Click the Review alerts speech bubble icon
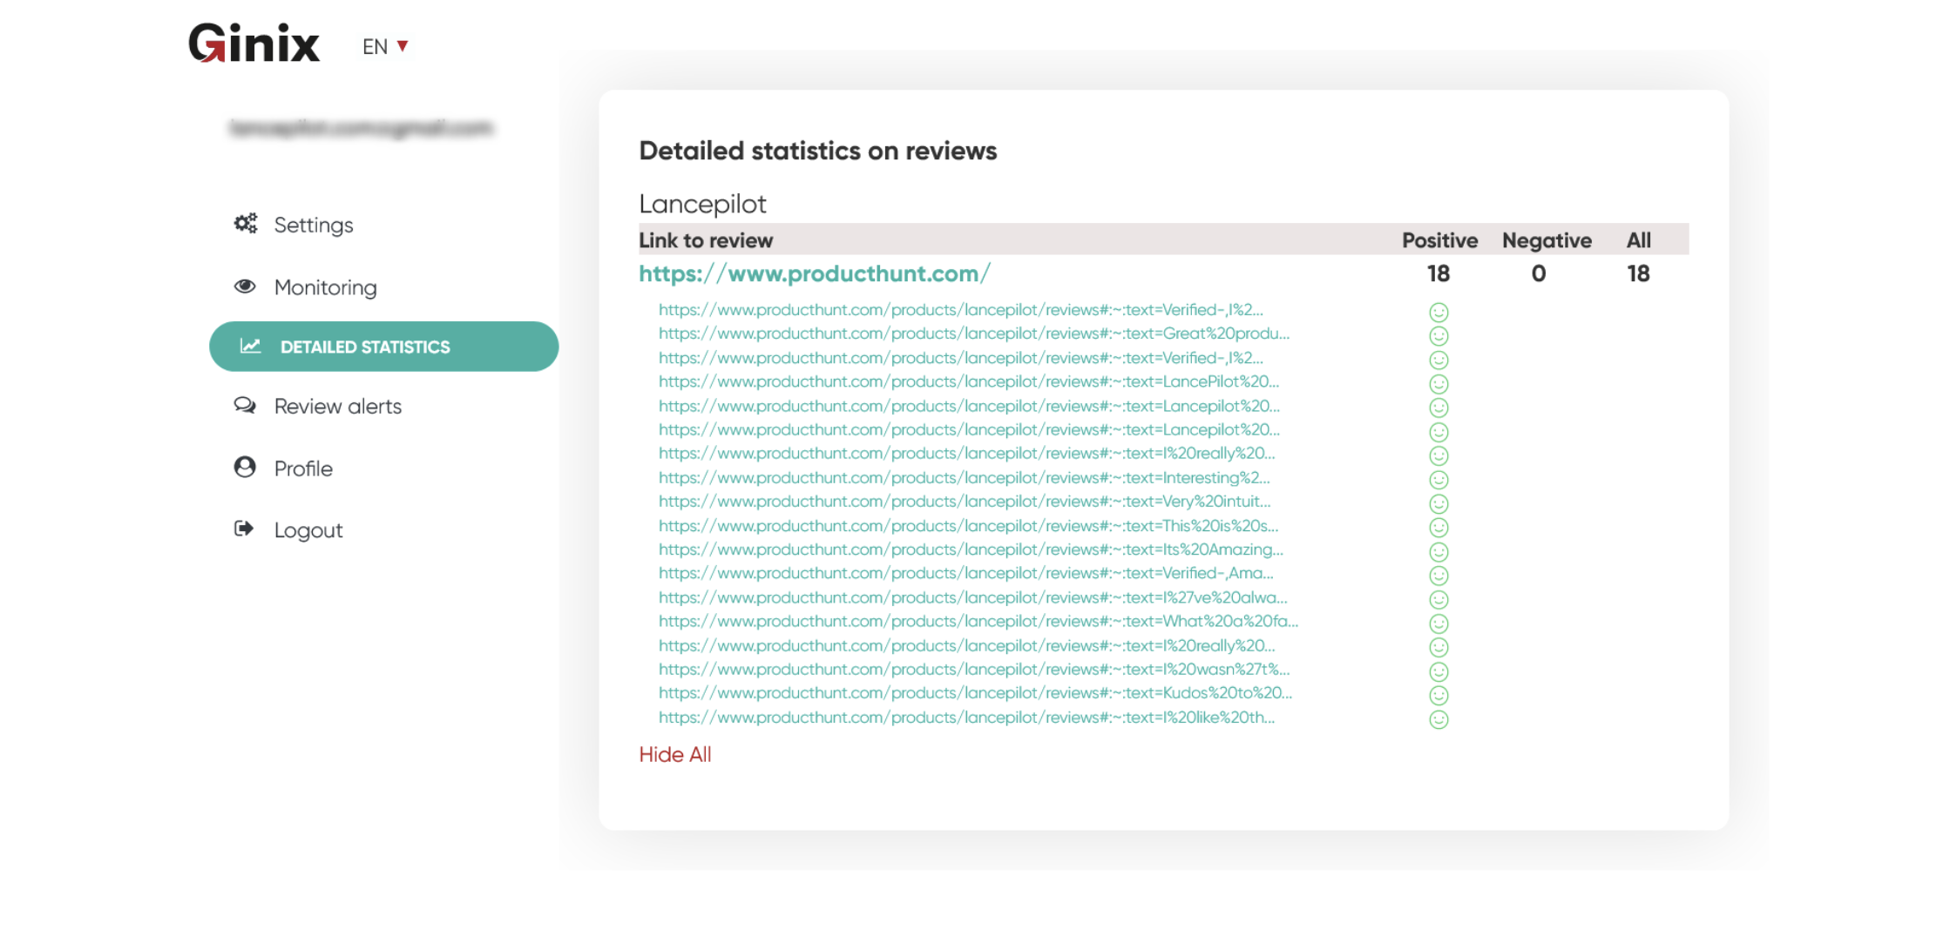1943x930 pixels. [245, 405]
